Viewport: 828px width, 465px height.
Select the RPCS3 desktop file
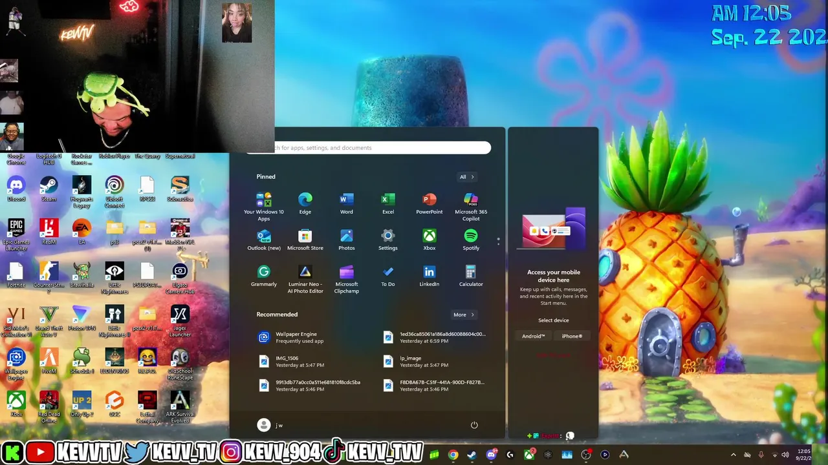coord(147,189)
